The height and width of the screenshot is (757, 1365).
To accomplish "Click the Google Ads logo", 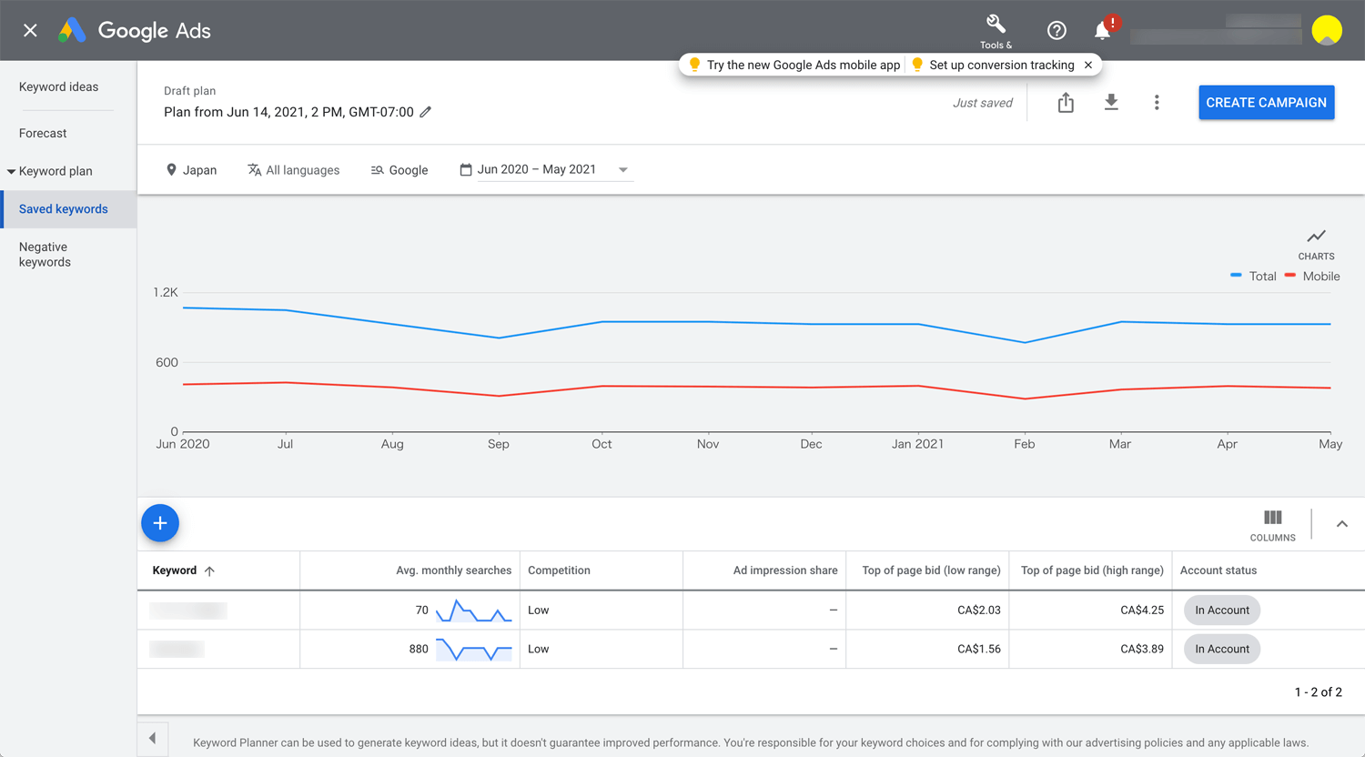I will pos(135,30).
